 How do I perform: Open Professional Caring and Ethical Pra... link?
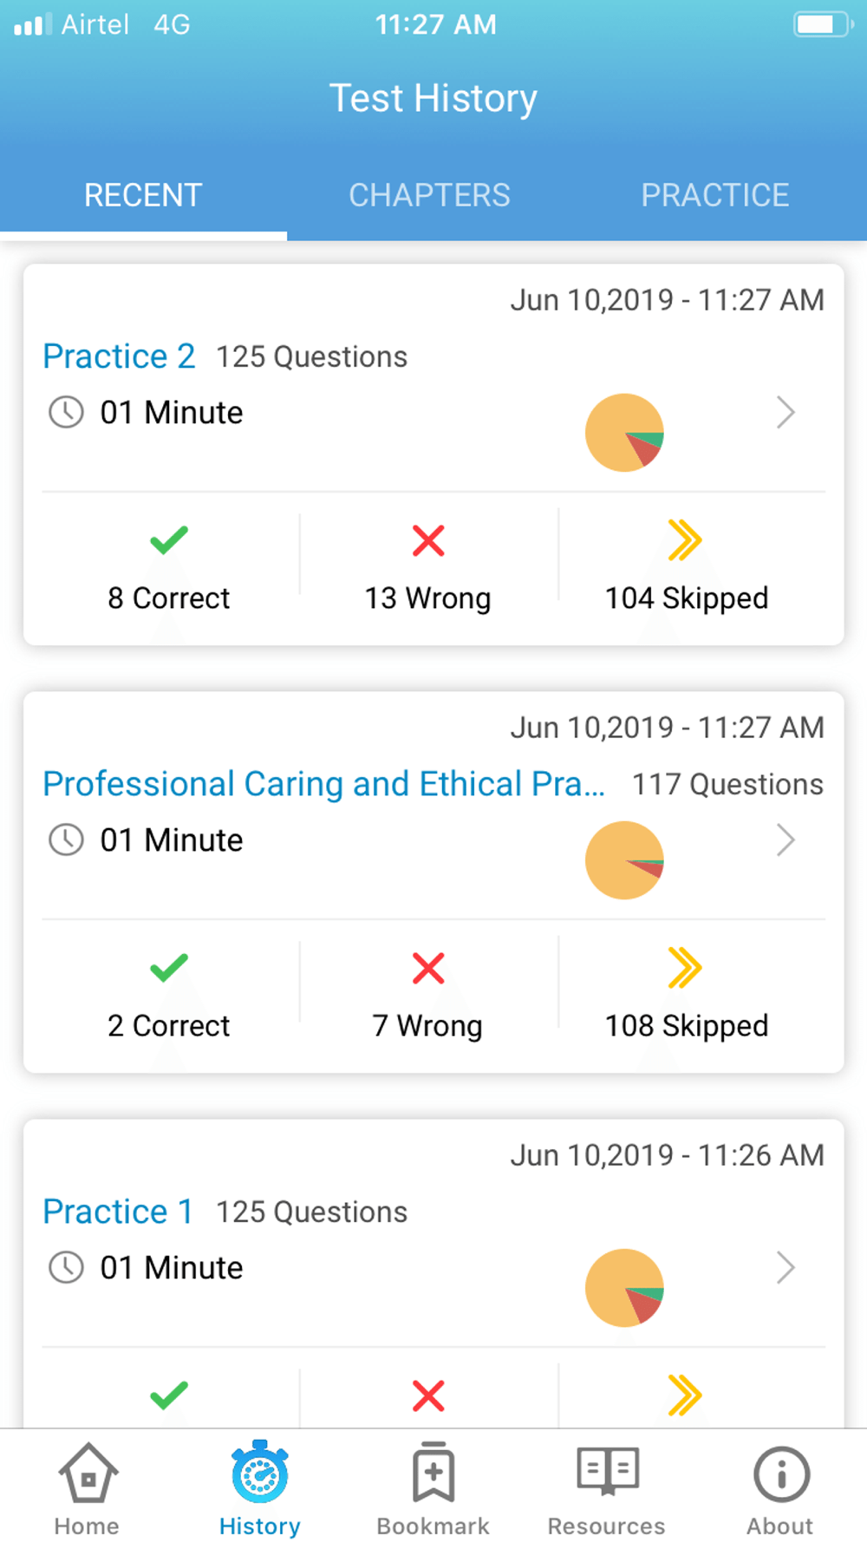(324, 784)
